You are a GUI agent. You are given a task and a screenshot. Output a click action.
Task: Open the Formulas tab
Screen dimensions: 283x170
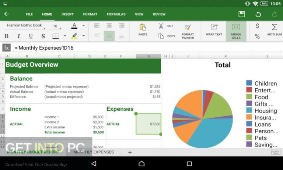pyautogui.click(x=116, y=14)
